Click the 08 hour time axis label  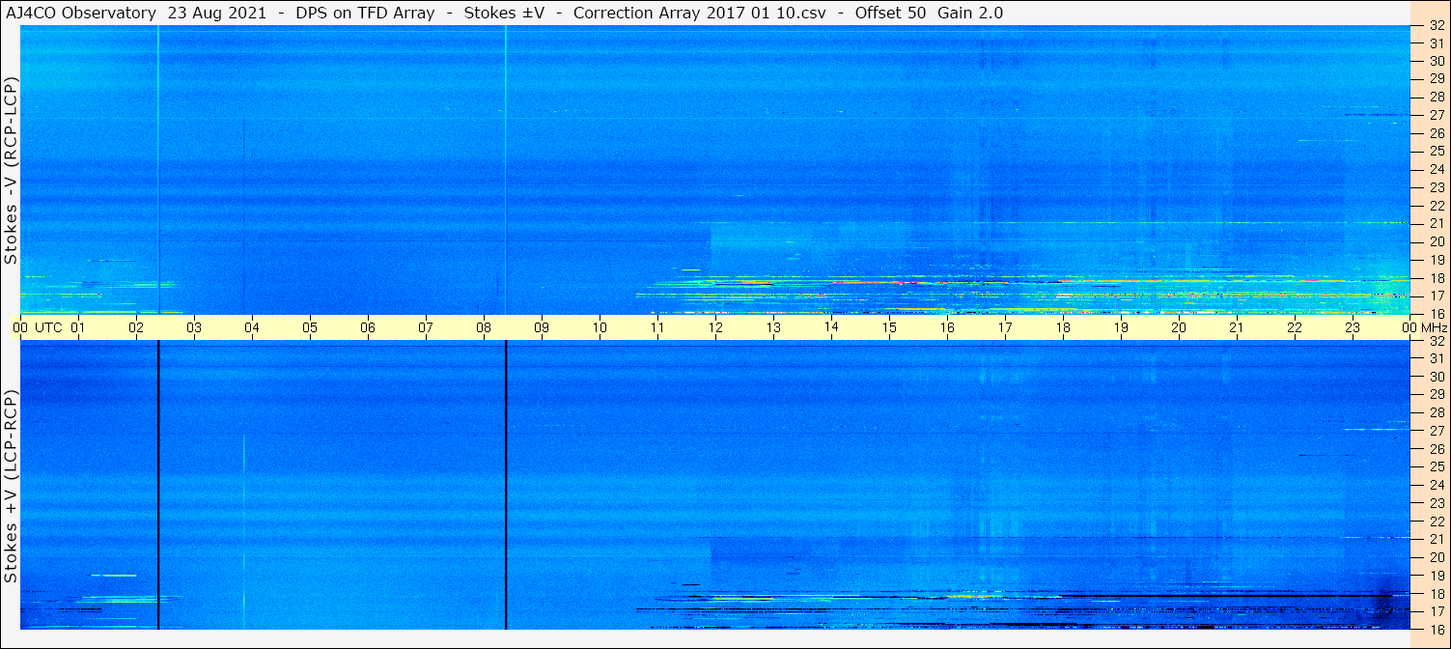pyautogui.click(x=484, y=327)
